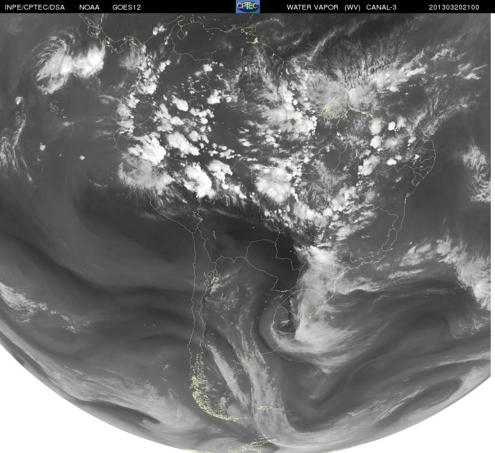Click the WATER VAPOR title text
495x453 pixels.
312,7
